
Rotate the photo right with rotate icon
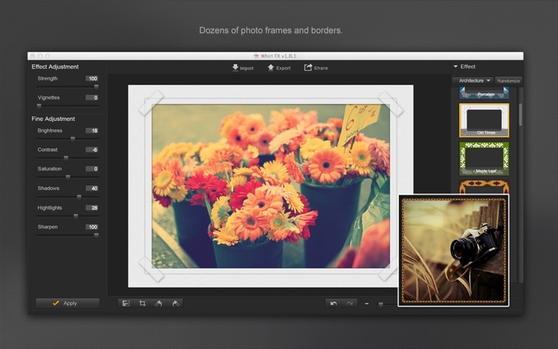tap(175, 303)
